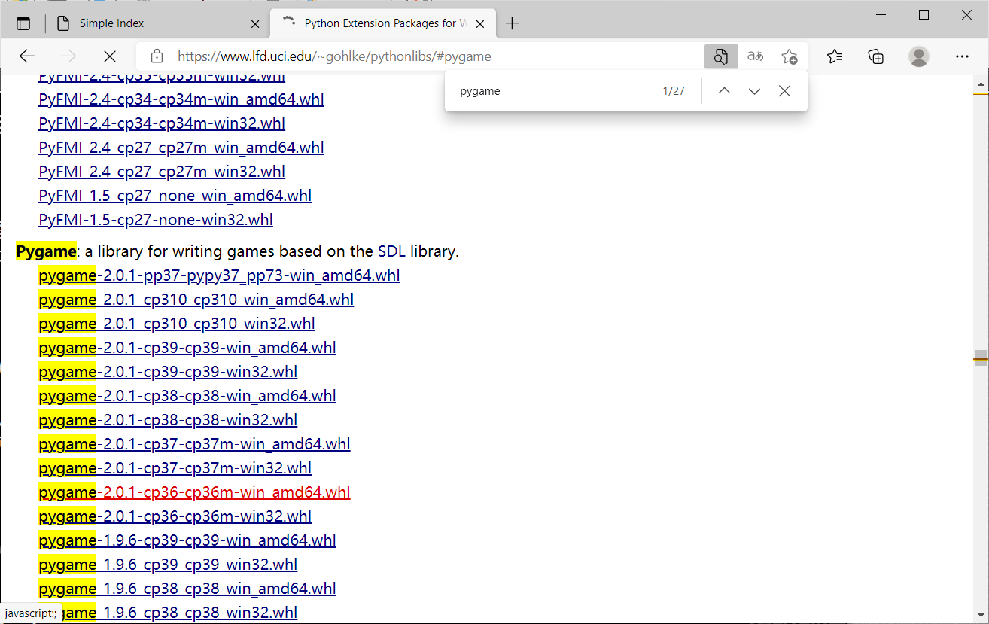This screenshot has width=989, height=624.
Task: Go back to the previous page
Action: pos(27,56)
